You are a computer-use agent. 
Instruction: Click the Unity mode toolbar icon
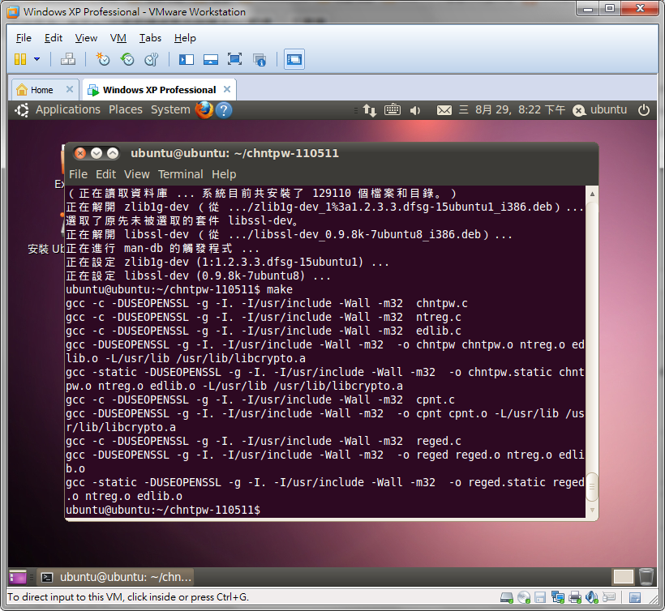point(260,60)
